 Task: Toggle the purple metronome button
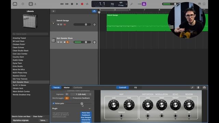(x=144, y=4)
